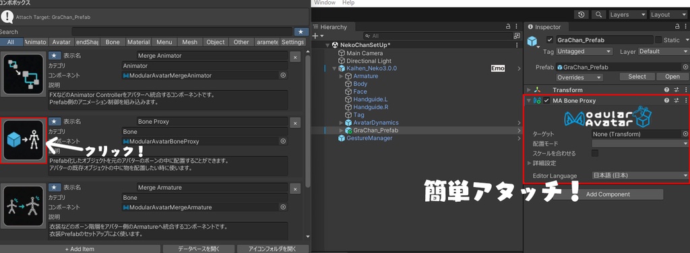Click the アイコンフォルダを開く button
This screenshot has height=253, width=690.
point(272,249)
